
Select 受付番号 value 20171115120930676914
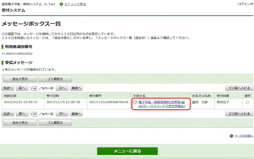108,102
